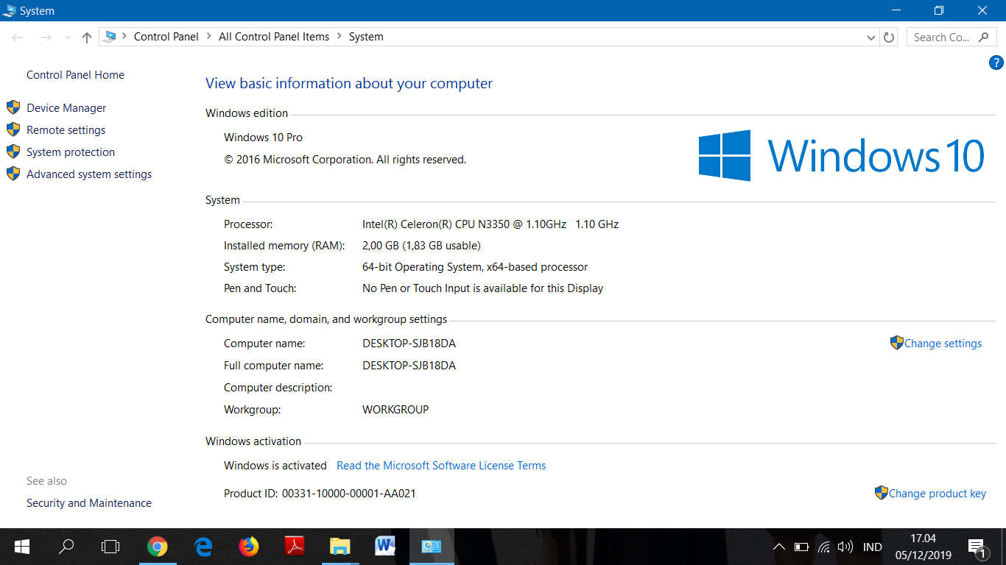Open Microsoft Edge from the taskbar
This screenshot has width=1006, height=565.
(x=203, y=547)
